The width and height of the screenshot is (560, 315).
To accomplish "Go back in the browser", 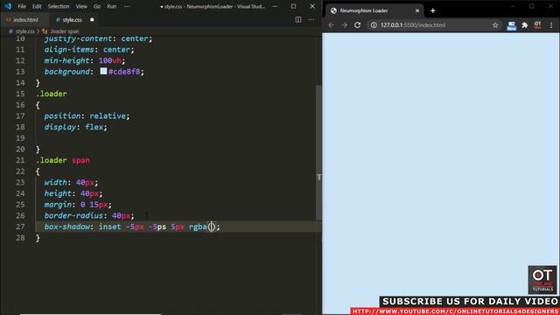I will coord(331,25).
